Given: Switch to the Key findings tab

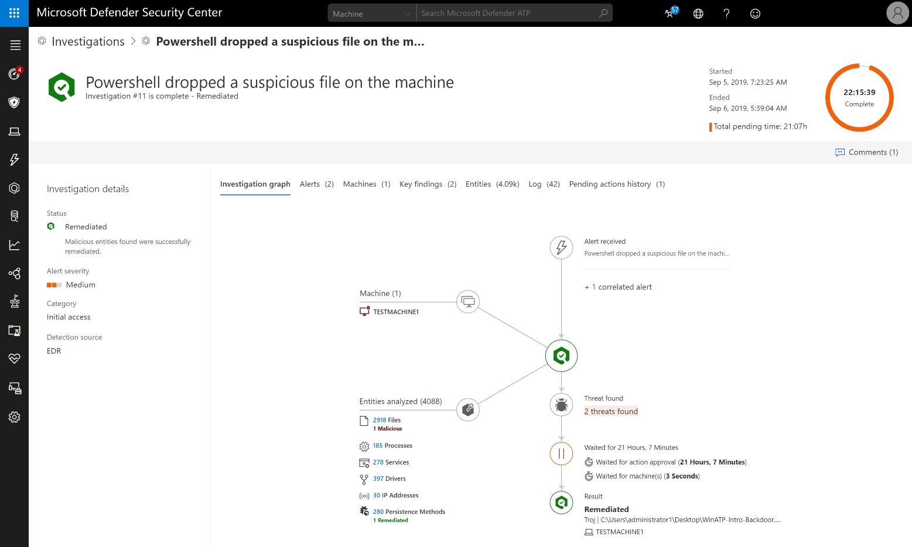Looking at the screenshot, I should pyautogui.click(x=428, y=184).
